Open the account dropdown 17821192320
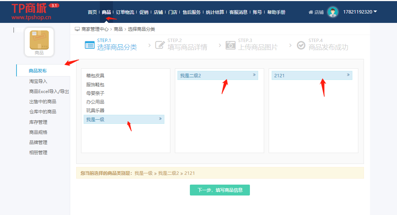 click(359, 12)
